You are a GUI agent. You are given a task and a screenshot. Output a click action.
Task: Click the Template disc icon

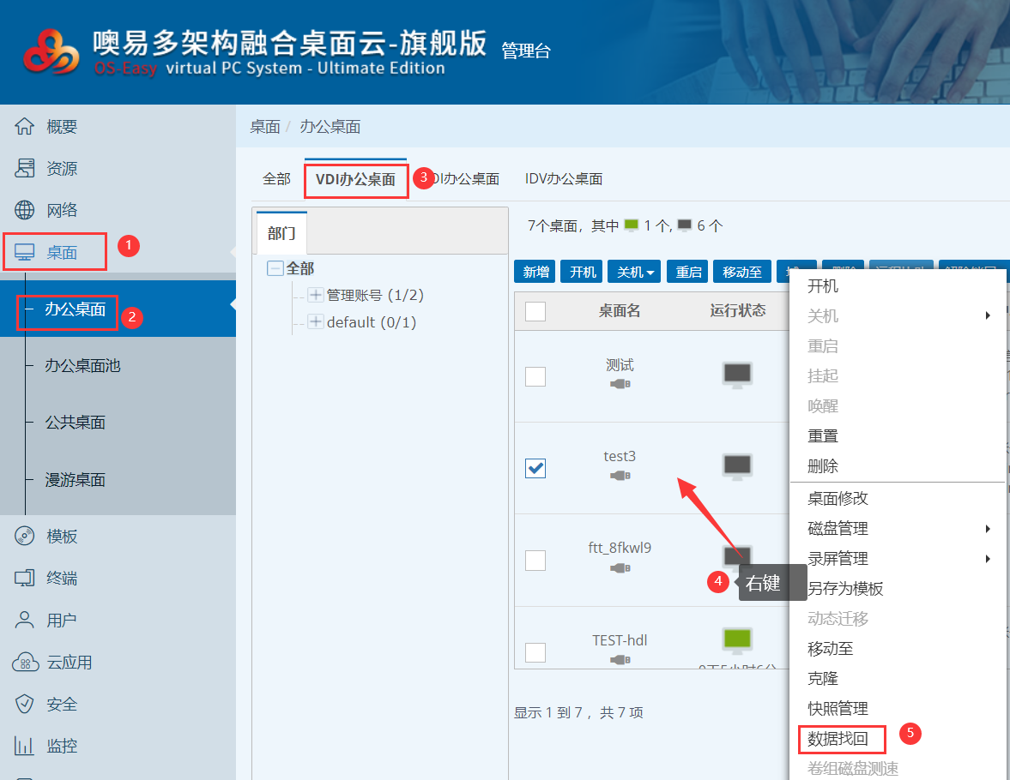(x=25, y=537)
